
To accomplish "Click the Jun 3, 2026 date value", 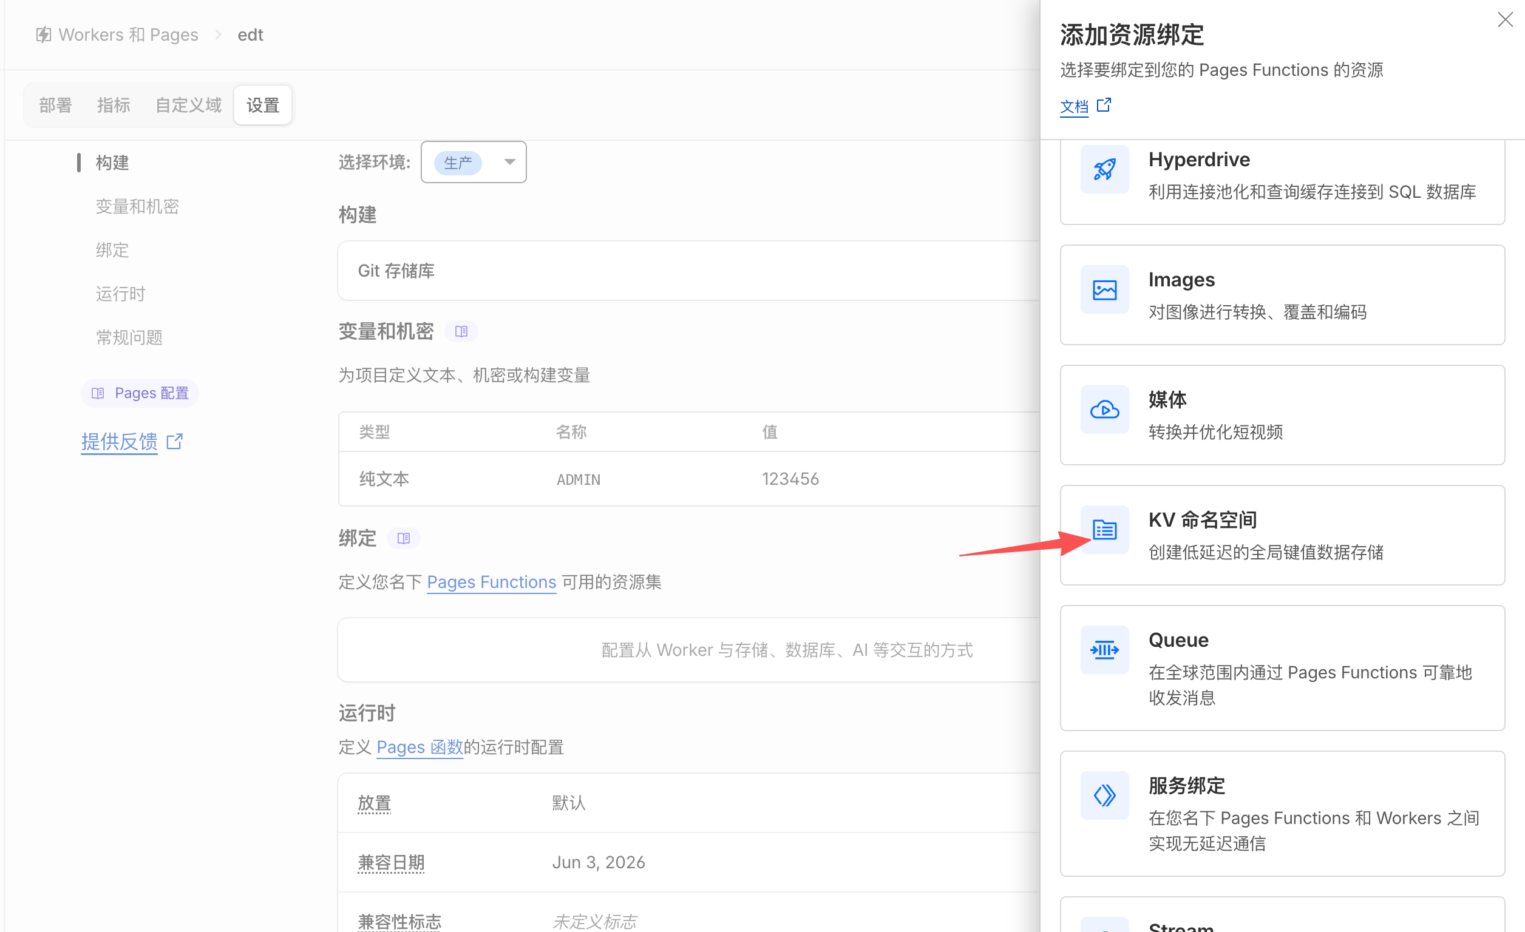I will 599,862.
